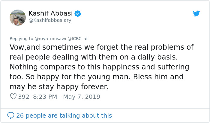Open "26 people are talking about this"
The image size is (210, 123).
click(64, 116)
